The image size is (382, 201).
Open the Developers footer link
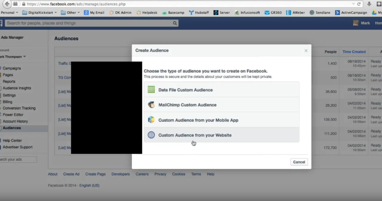click(x=121, y=174)
